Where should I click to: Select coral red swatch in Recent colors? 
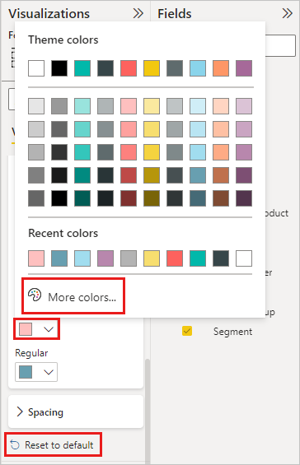175,258
